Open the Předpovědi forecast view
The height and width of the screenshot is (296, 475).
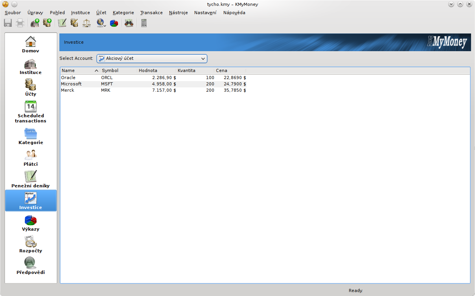tap(31, 266)
